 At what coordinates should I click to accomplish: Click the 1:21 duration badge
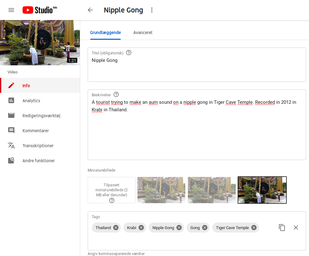[x=72, y=60]
